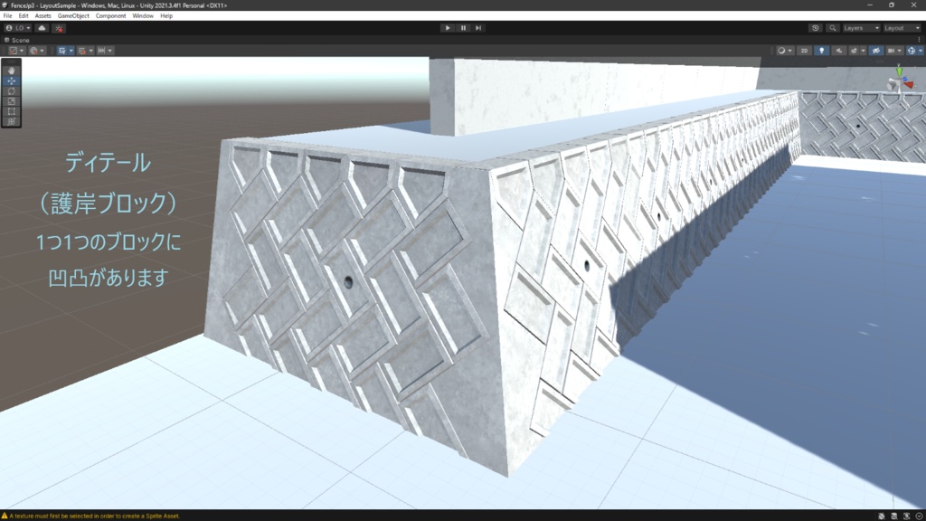Open the Layers dropdown
The image size is (926, 521).
pyautogui.click(x=862, y=28)
